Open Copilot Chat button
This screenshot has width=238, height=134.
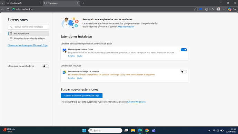click(232, 9)
